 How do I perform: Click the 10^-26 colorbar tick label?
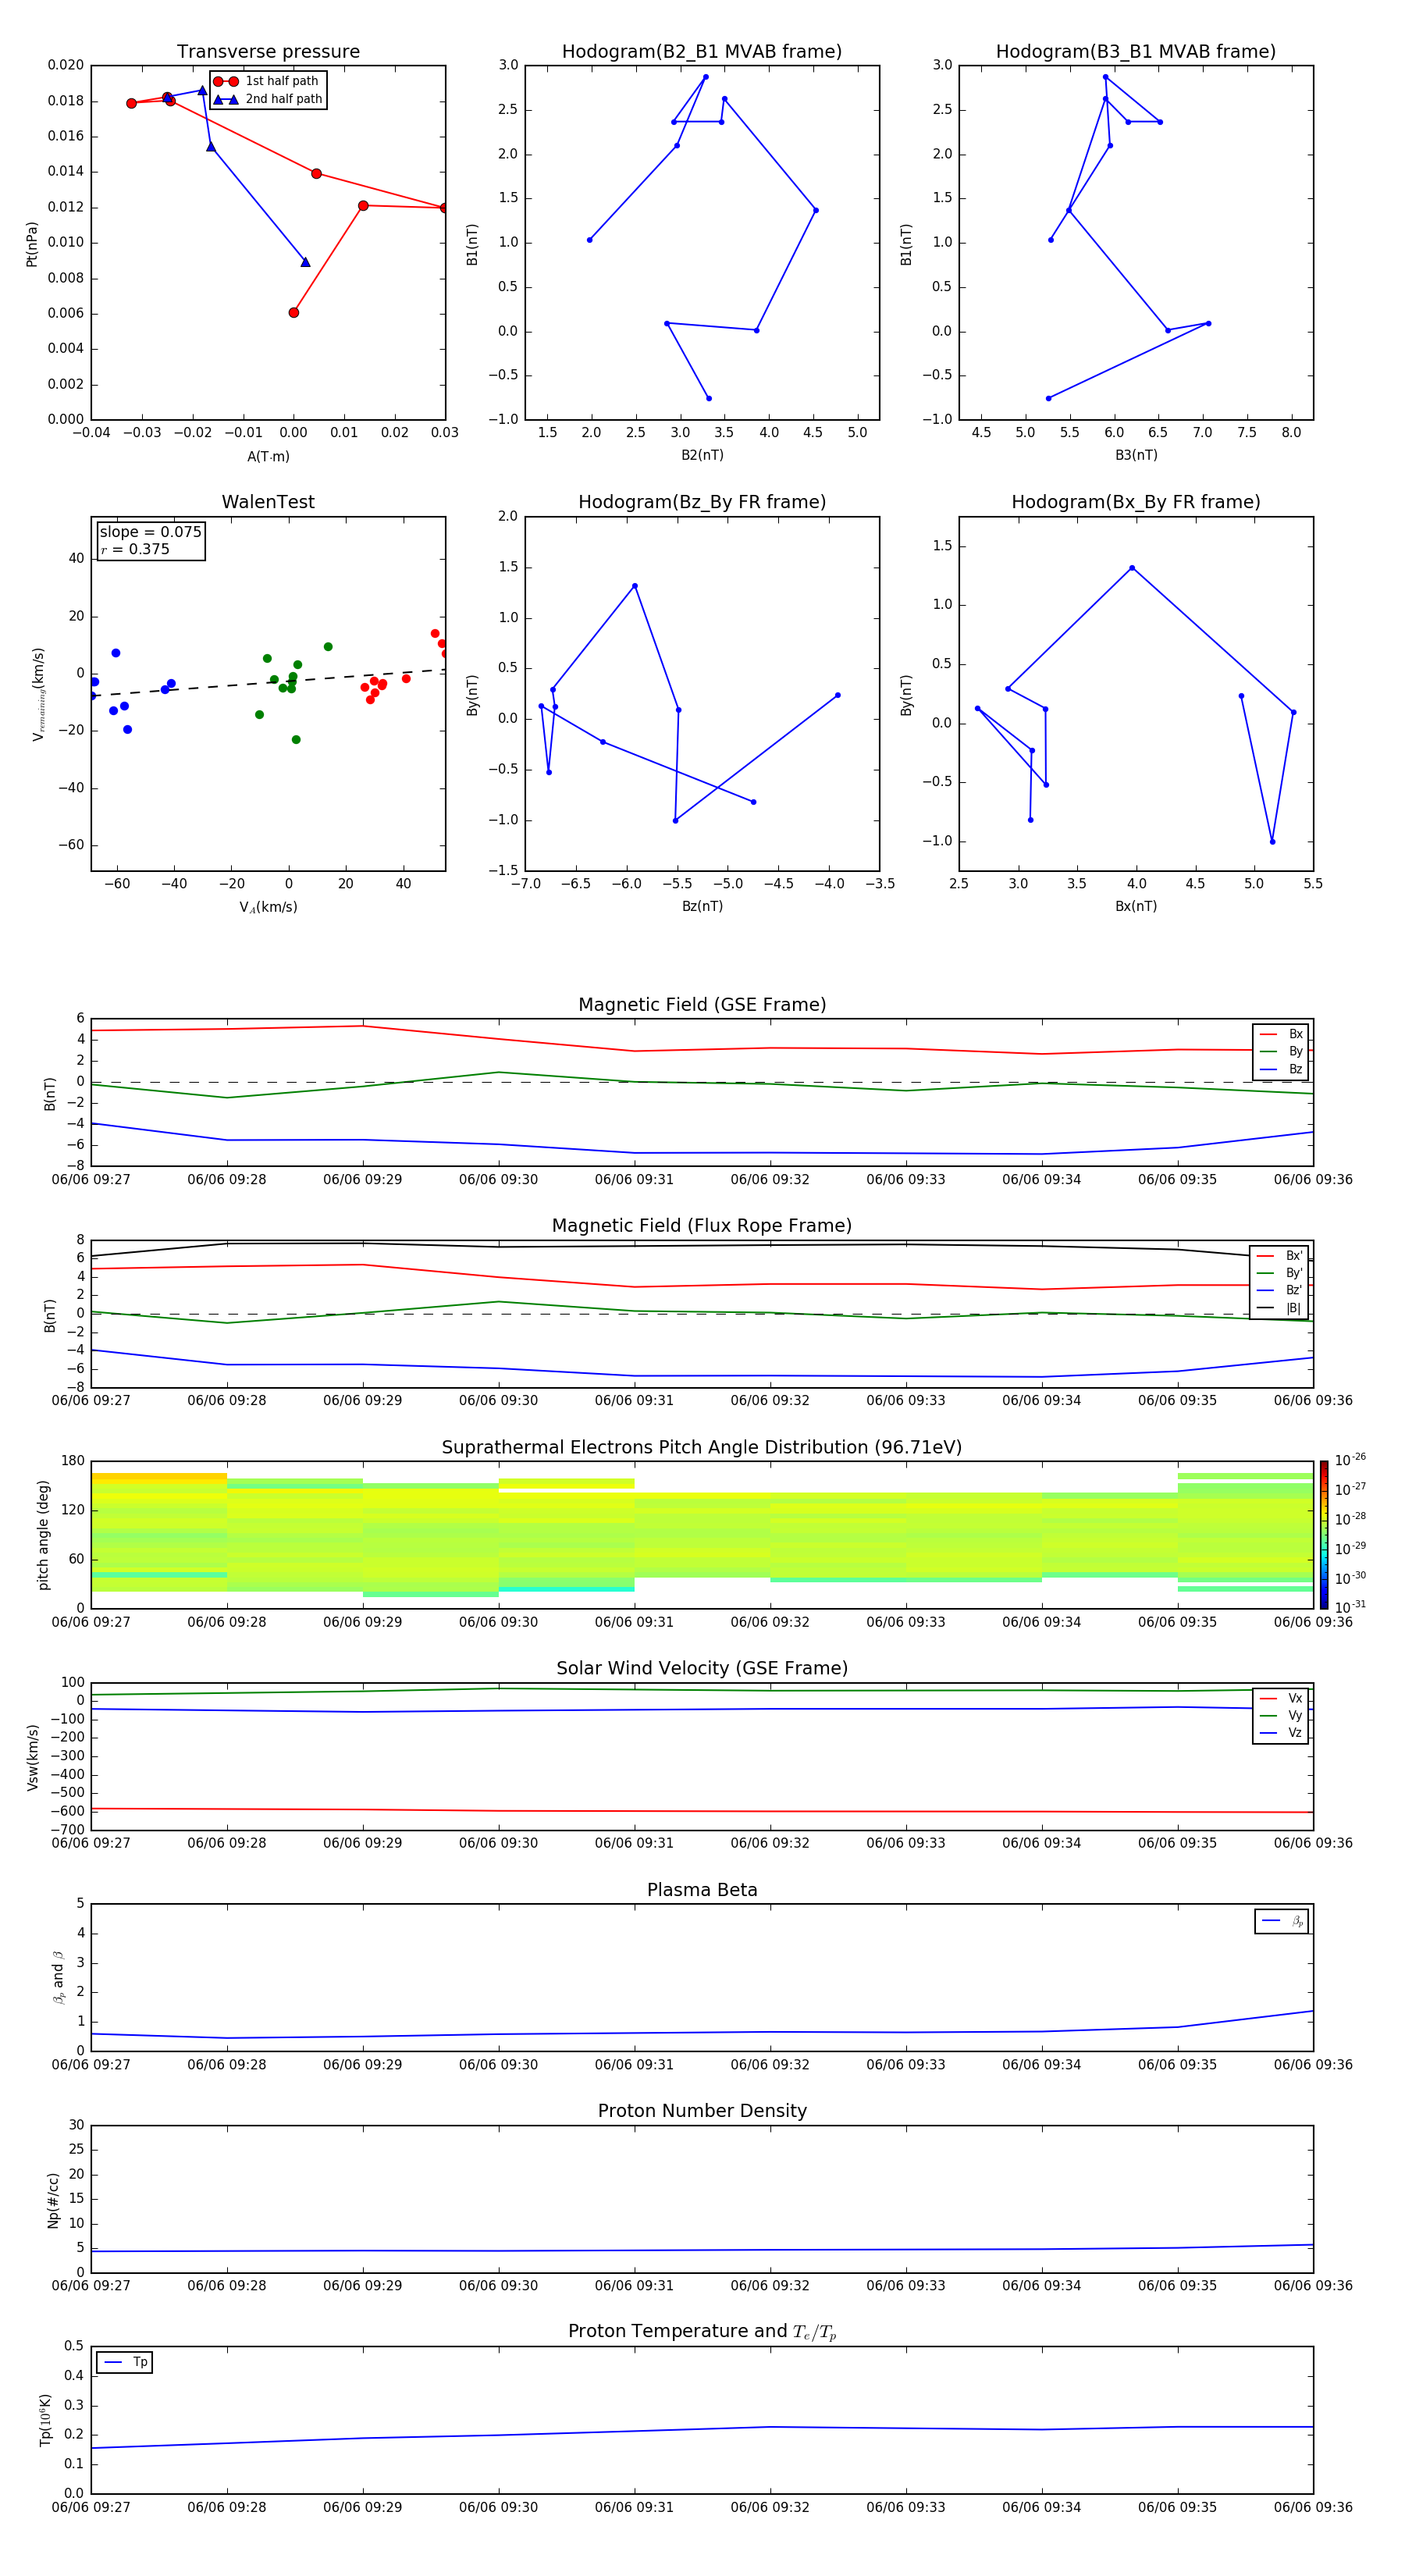[1350, 1460]
